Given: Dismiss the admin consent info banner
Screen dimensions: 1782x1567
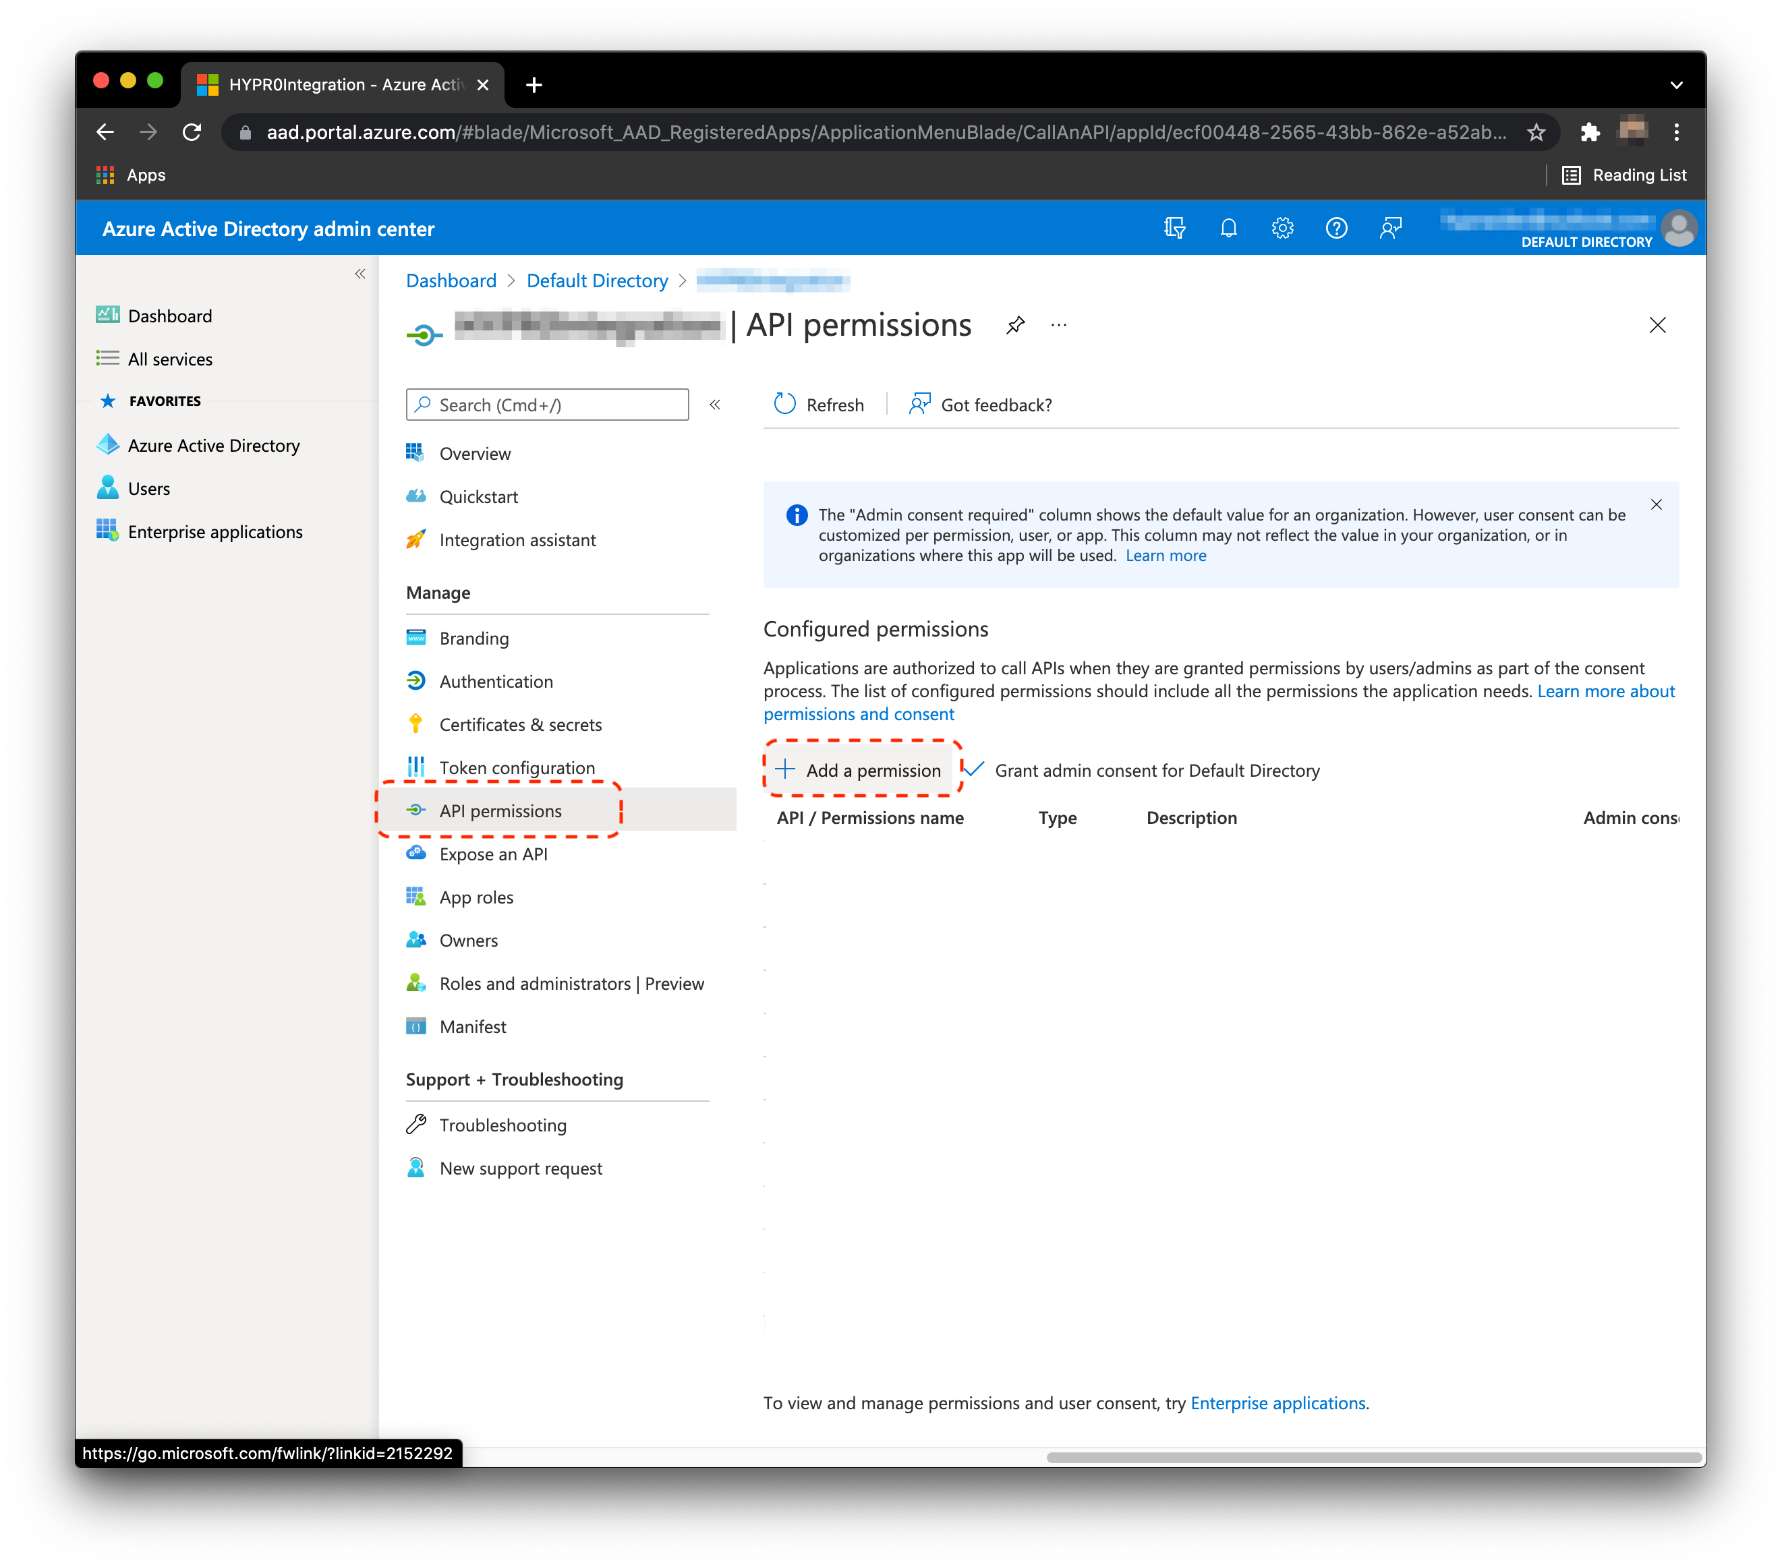Looking at the screenshot, I should 1656,504.
